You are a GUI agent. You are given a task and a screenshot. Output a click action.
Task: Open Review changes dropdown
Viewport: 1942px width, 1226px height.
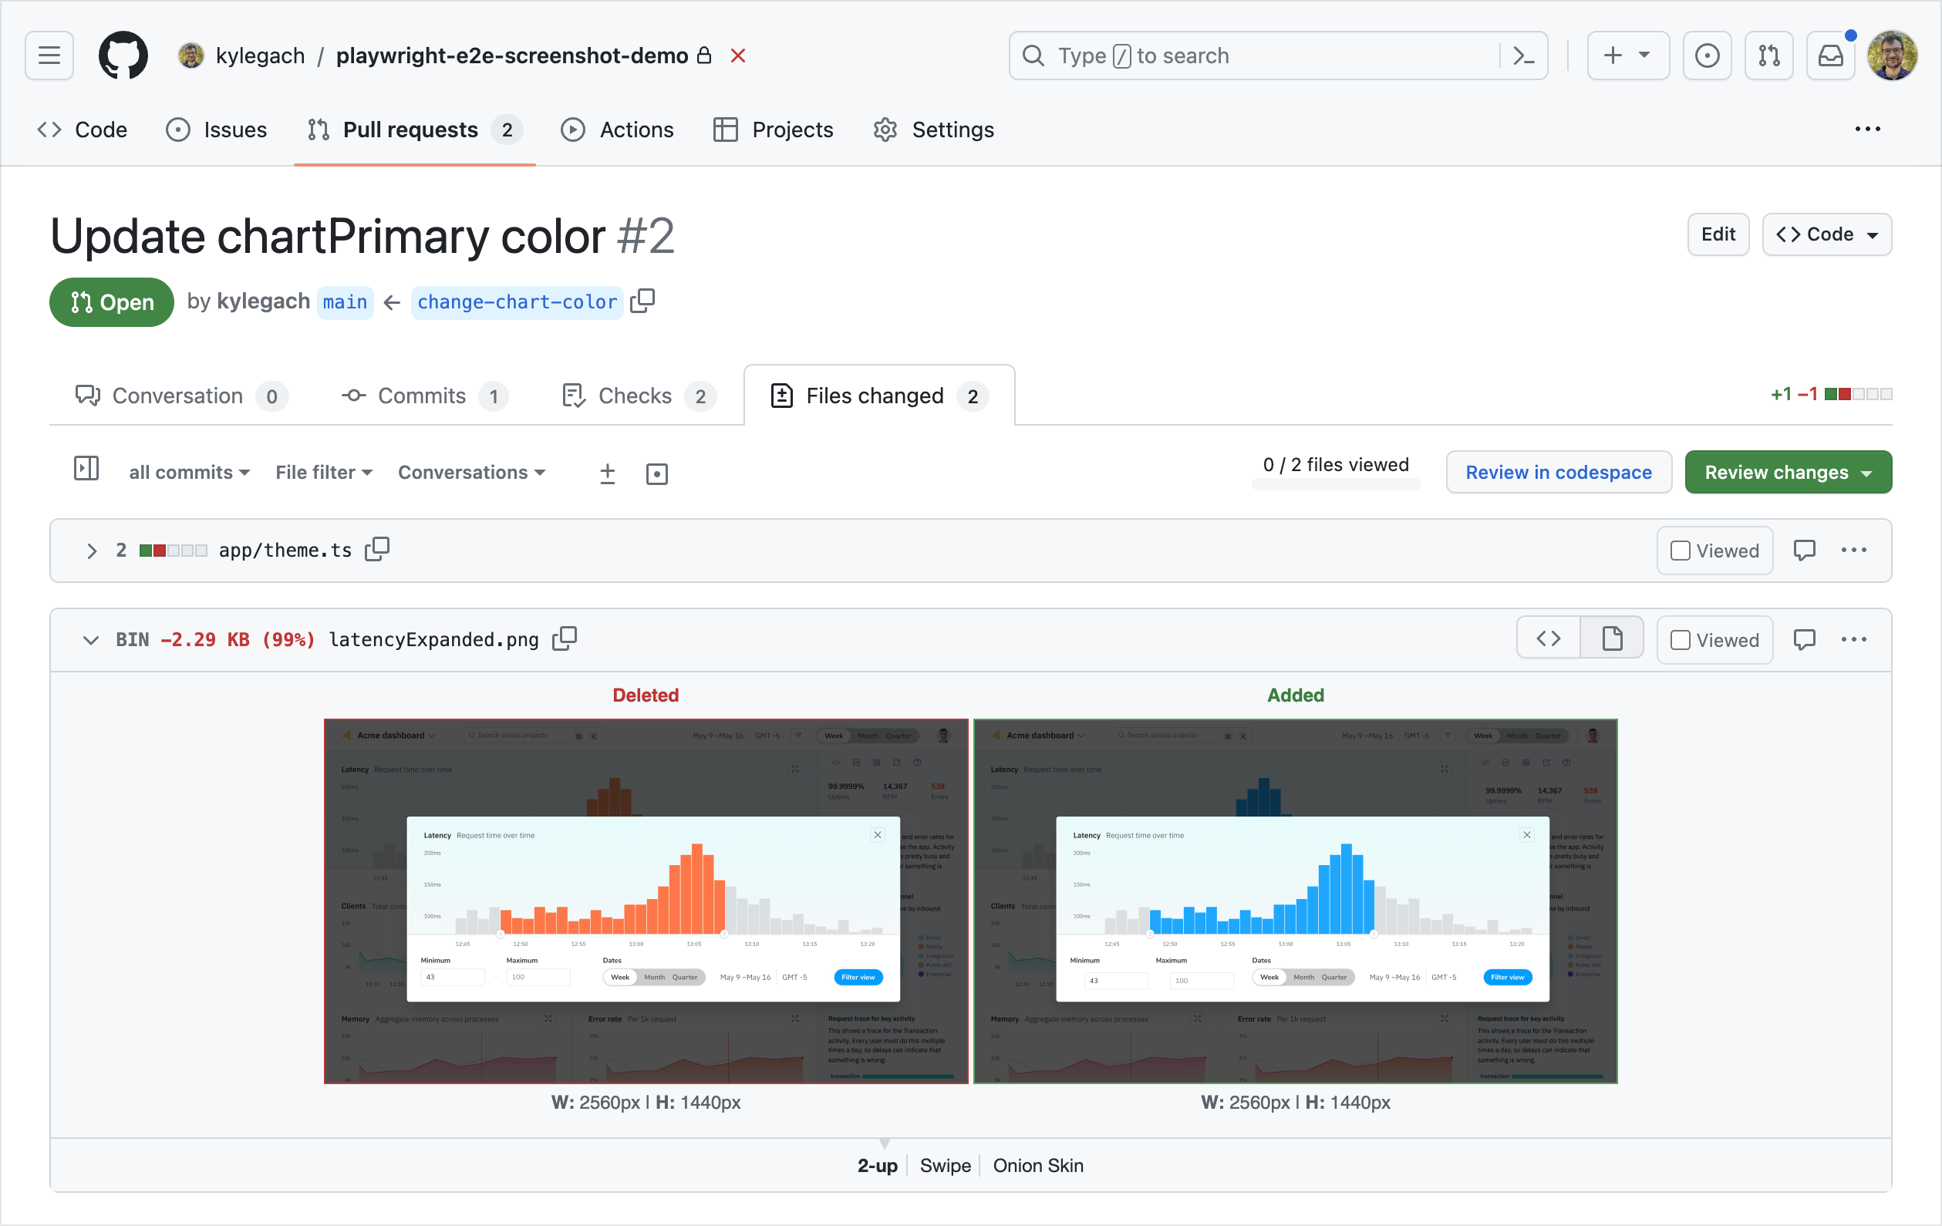point(1787,473)
